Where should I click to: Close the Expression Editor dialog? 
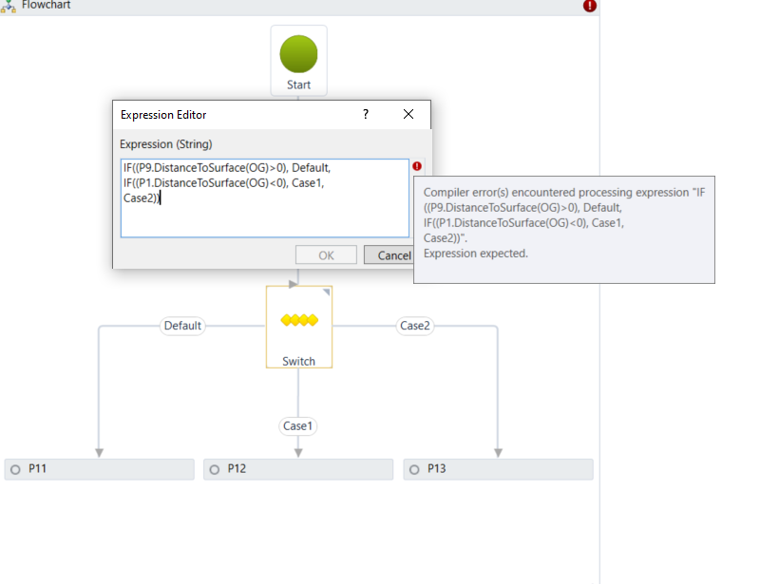tap(408, 114)
